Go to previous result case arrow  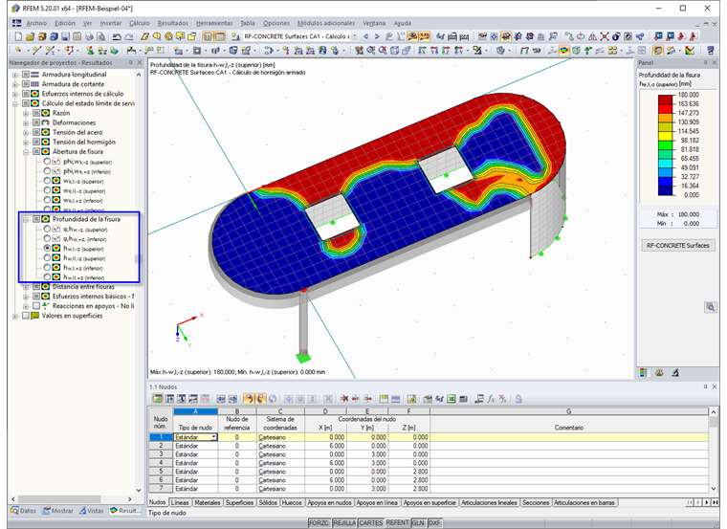tap(365, 36)
